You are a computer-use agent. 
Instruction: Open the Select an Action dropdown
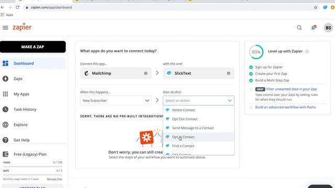pos(198,101)
